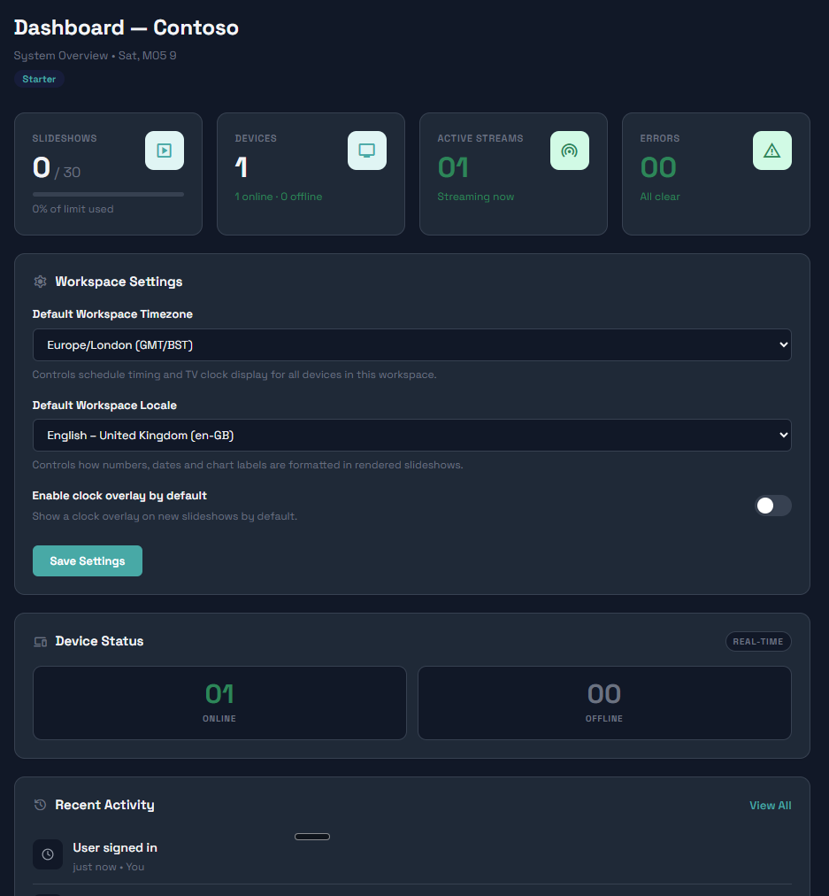Click the Errors warning triangle icon
Screen dimensions: 829x896
pyautogui.click(x=772, y=151)
